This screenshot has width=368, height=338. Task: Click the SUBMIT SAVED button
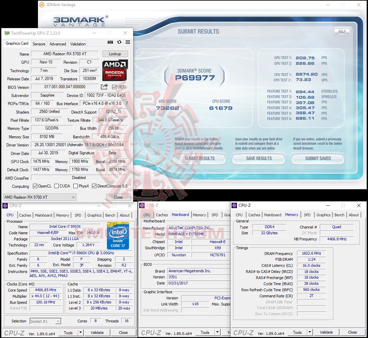pos(318,158)
